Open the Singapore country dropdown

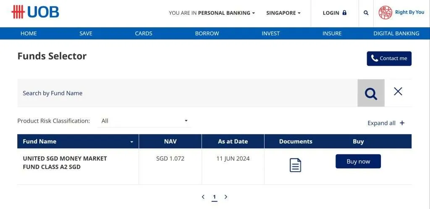pyautogui.click(x=283, y=13)
